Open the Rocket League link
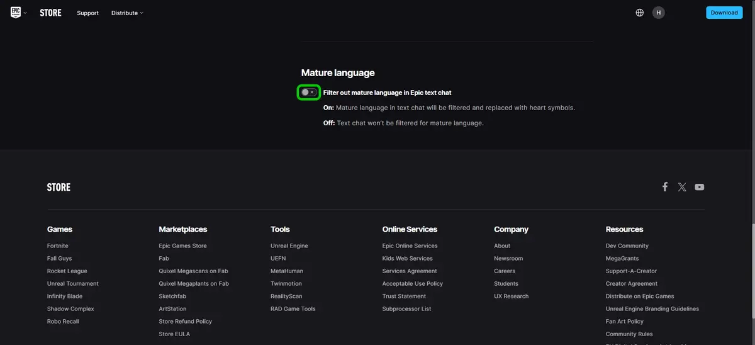Image resolution: width=755 pixels, height=345 pixels. point(67,271)
